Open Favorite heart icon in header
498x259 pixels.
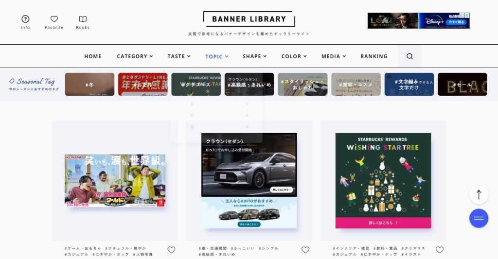[x=54, y=19]
